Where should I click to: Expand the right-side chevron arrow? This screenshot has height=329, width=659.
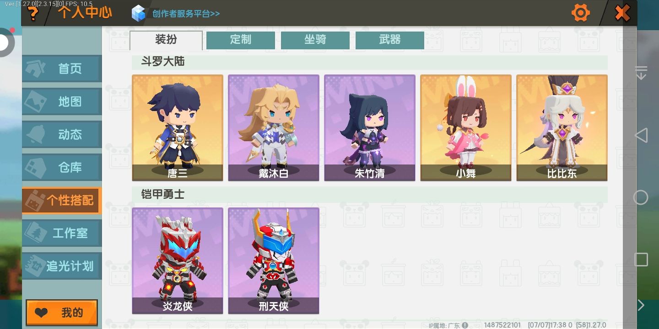[641, 305]
